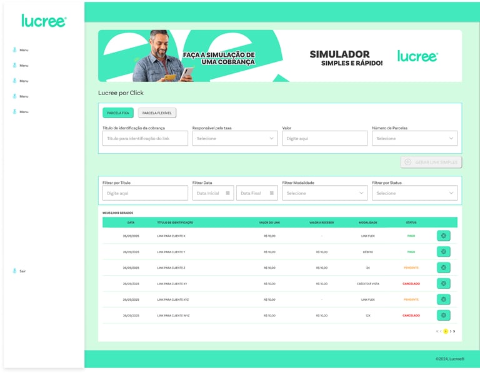Go to the last page of results
Screen dimensions: 480x374
click(454, 331)
